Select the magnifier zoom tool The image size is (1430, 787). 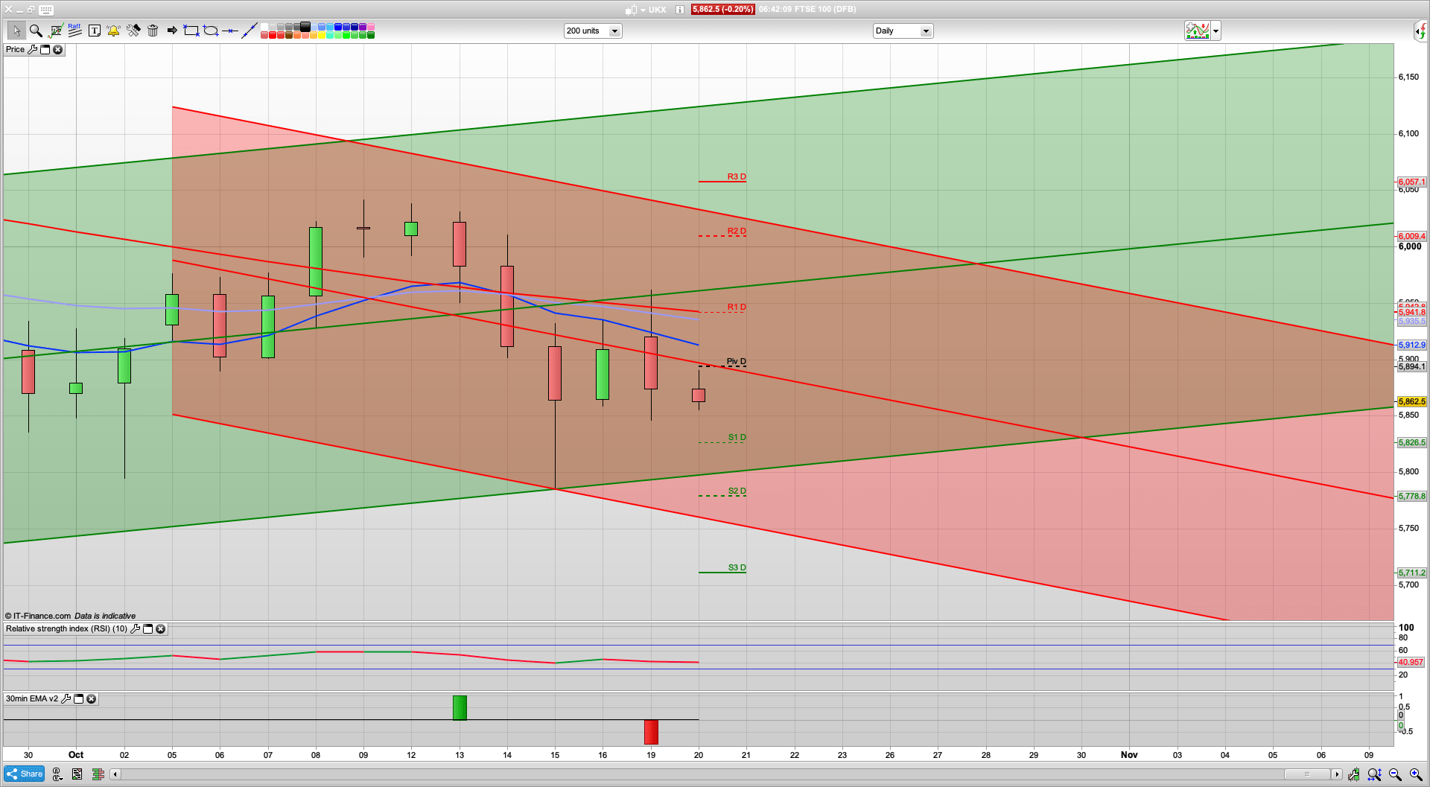pos(36,31)
